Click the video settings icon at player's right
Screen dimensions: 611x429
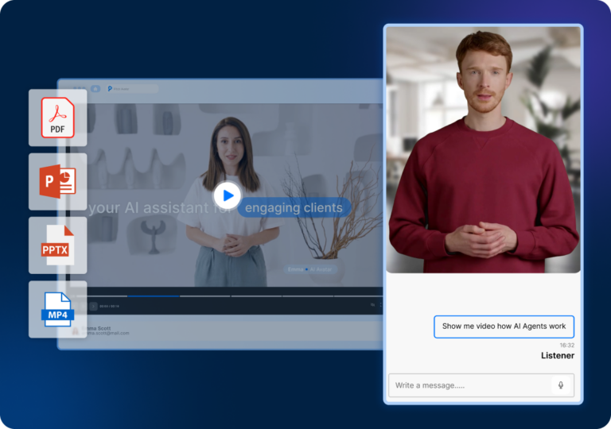tap(372, 305)
